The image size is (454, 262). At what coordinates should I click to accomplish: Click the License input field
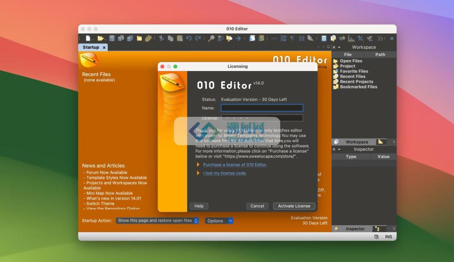pyautogui.click(x=262, y=118)
